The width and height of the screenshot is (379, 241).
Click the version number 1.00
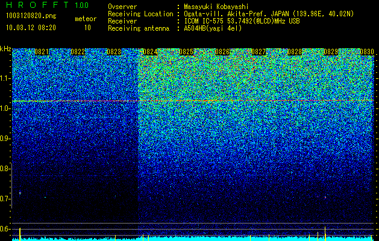pyautogui.click(x=81, y=5)
